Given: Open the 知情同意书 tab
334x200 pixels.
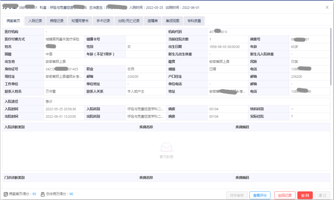Looking at the screenshot, I should point(80,21).
